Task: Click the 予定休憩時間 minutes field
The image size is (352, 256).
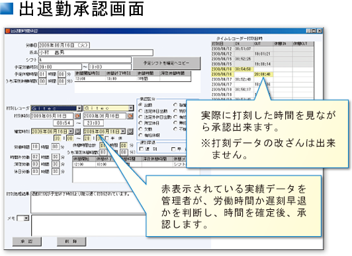Action: click(62, 74)
